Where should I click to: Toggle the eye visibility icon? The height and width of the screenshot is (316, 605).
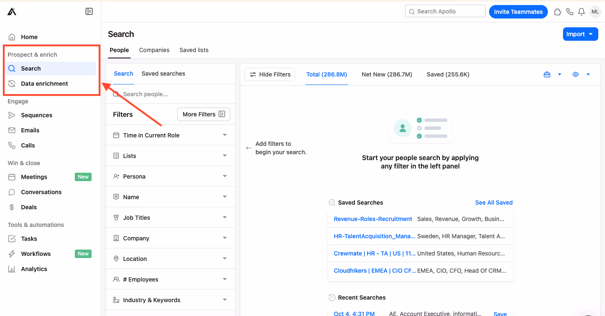(x=576, y=74)
